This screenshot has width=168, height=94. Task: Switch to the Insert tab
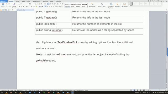coord(18,1)
